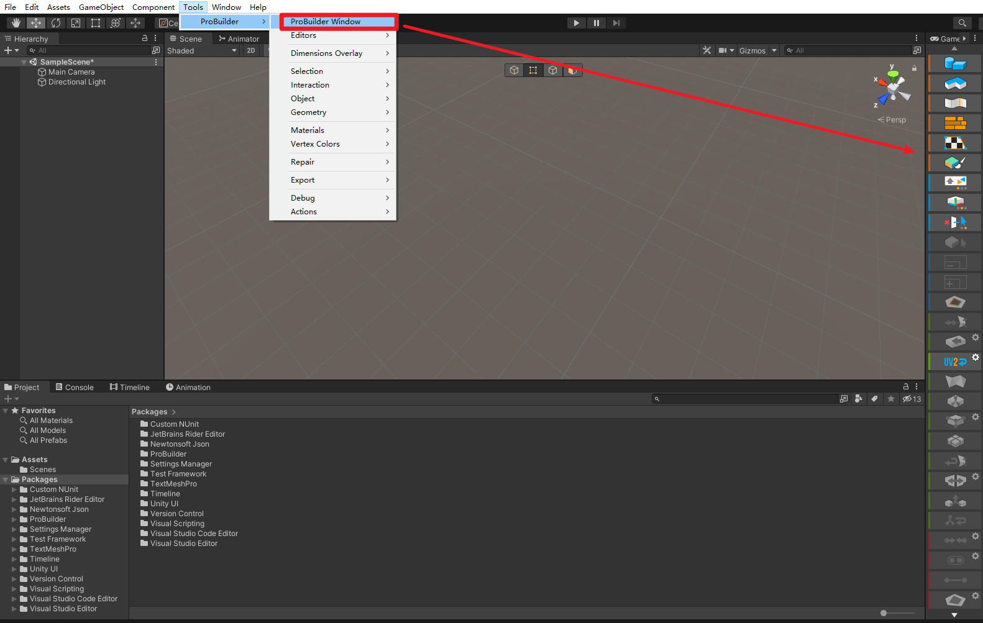Image resolution: width=983 pixels, height=623 pixels.
Task: Switch to the Animator tab
Action: [239, 39]
